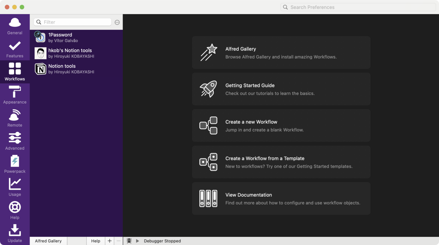
Task: Click the 'by Vítor Galvão' author text
Action: 63,41
